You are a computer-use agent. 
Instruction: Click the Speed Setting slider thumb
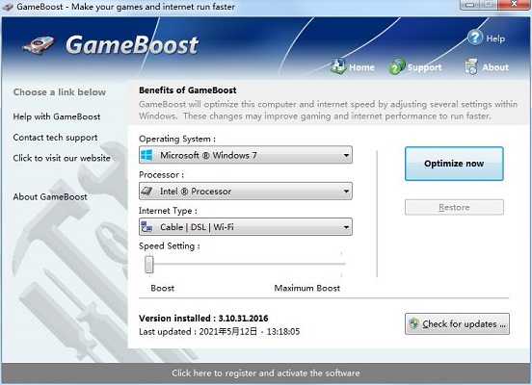point(149,264)
